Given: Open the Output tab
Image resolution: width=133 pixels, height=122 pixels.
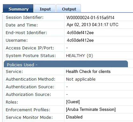Looking at the screenshot, I should coord(69,9).
